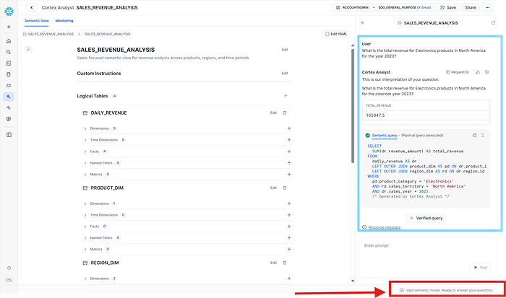The image size is (506, 298).
Task: Open the ACCOUNTADMIN role and warehouse selector
Action: pyautogui.click(x=383, y=7)
